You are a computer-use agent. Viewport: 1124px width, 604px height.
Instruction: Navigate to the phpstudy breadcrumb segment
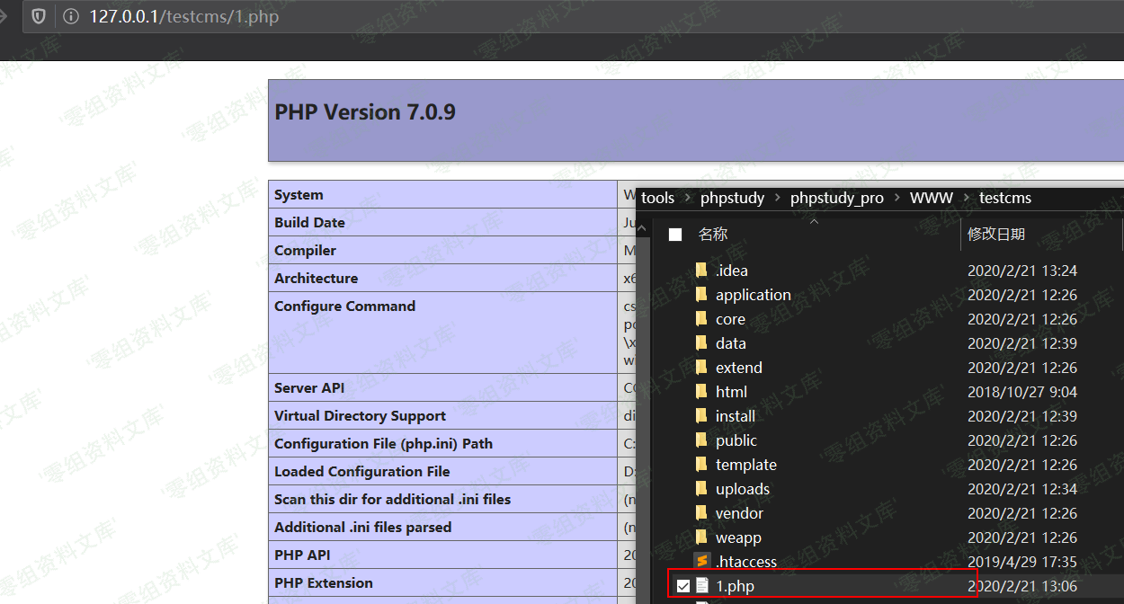coord(732,198)
